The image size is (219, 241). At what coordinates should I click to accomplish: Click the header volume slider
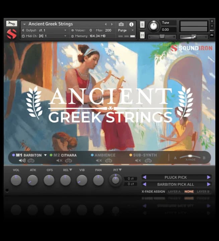click(x=194, y=37)
